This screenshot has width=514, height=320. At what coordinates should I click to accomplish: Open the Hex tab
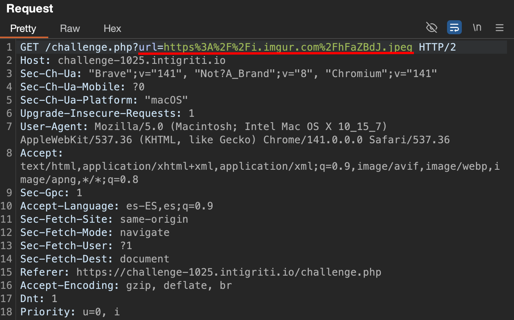coord(112,28)
